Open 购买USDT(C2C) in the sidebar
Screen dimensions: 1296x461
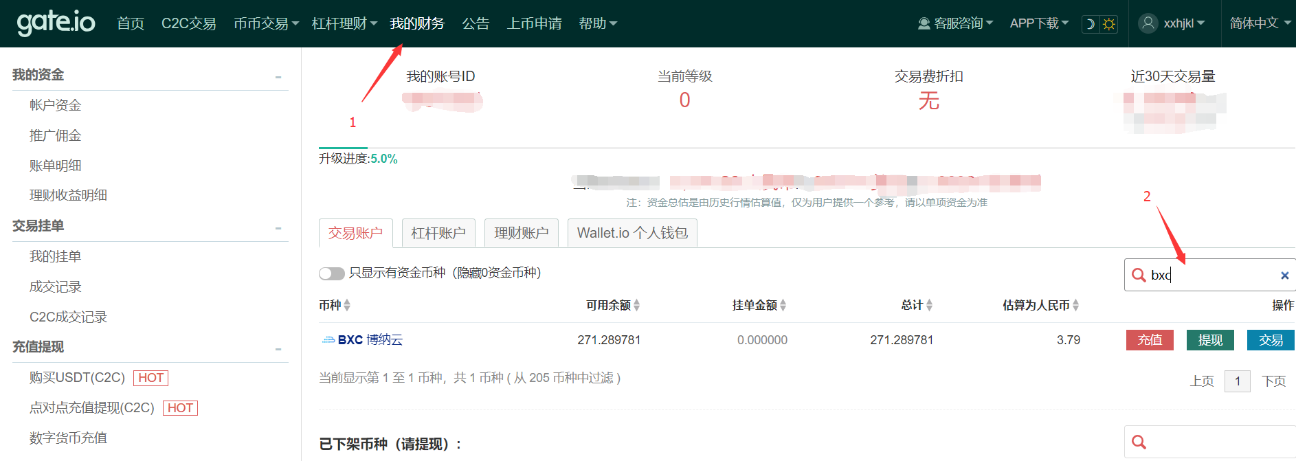coord(77,378)
